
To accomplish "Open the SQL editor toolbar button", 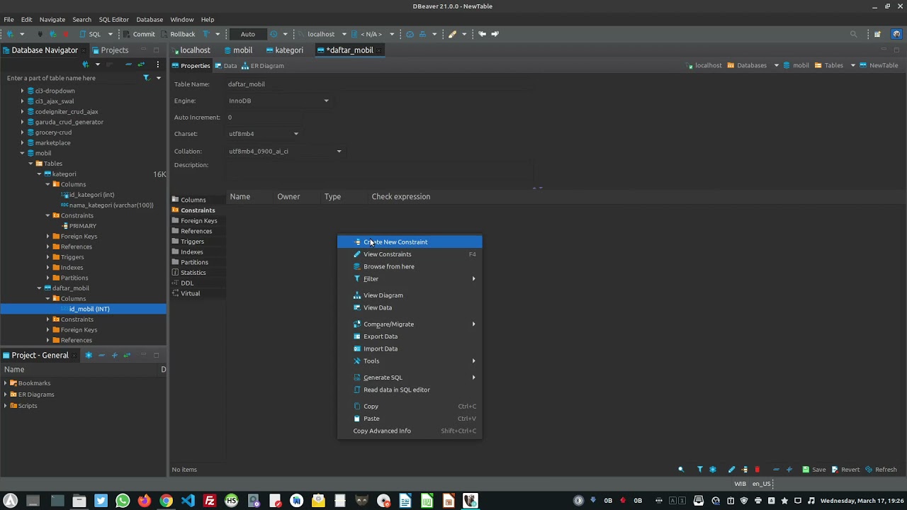I will tap(89, 34).
